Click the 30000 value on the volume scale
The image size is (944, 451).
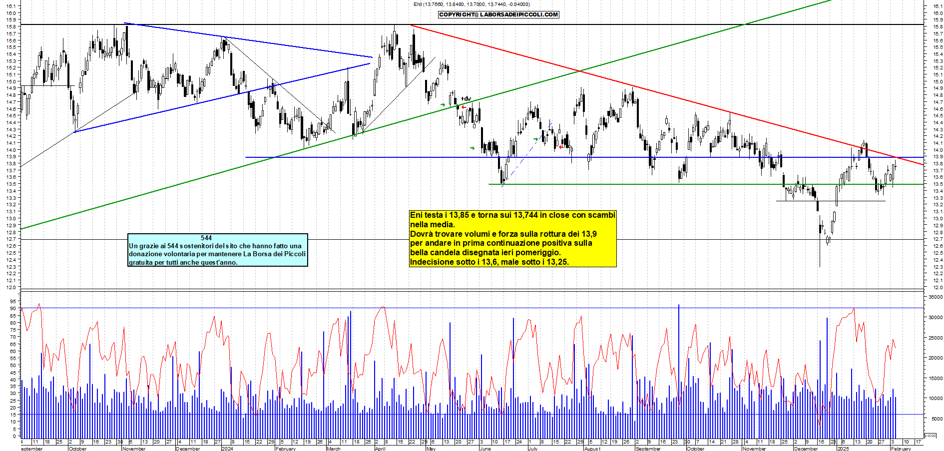(x=935, y=317)
